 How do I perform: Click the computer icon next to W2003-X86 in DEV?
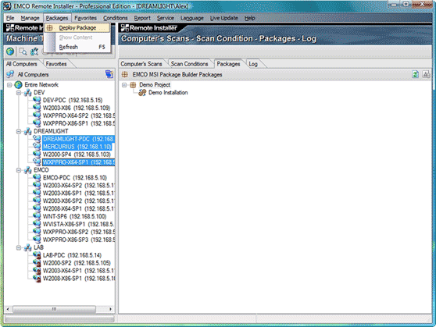37,108
